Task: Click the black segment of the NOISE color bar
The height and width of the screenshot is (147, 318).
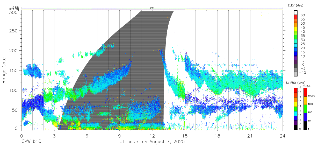Action: tap(305, 125)
